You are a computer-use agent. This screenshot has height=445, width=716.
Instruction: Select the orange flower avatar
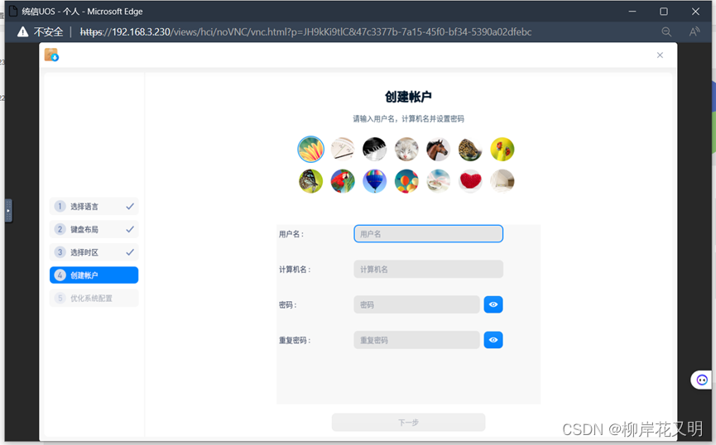tap(311, 149)
